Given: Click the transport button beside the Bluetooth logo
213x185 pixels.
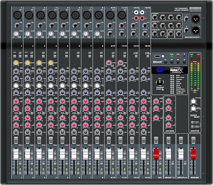Looking at the screenshot, I should pos(165,62).
